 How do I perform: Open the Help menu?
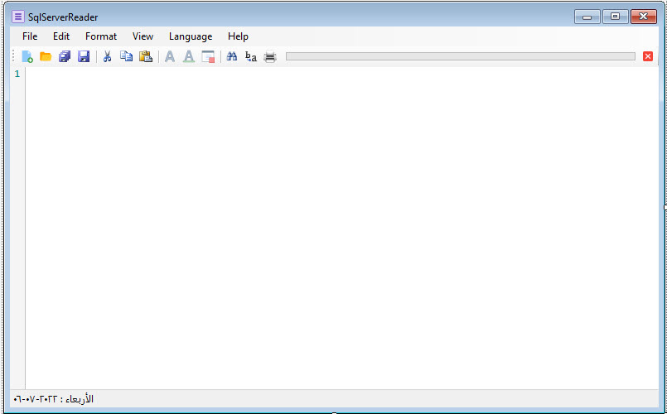(238, 36)
